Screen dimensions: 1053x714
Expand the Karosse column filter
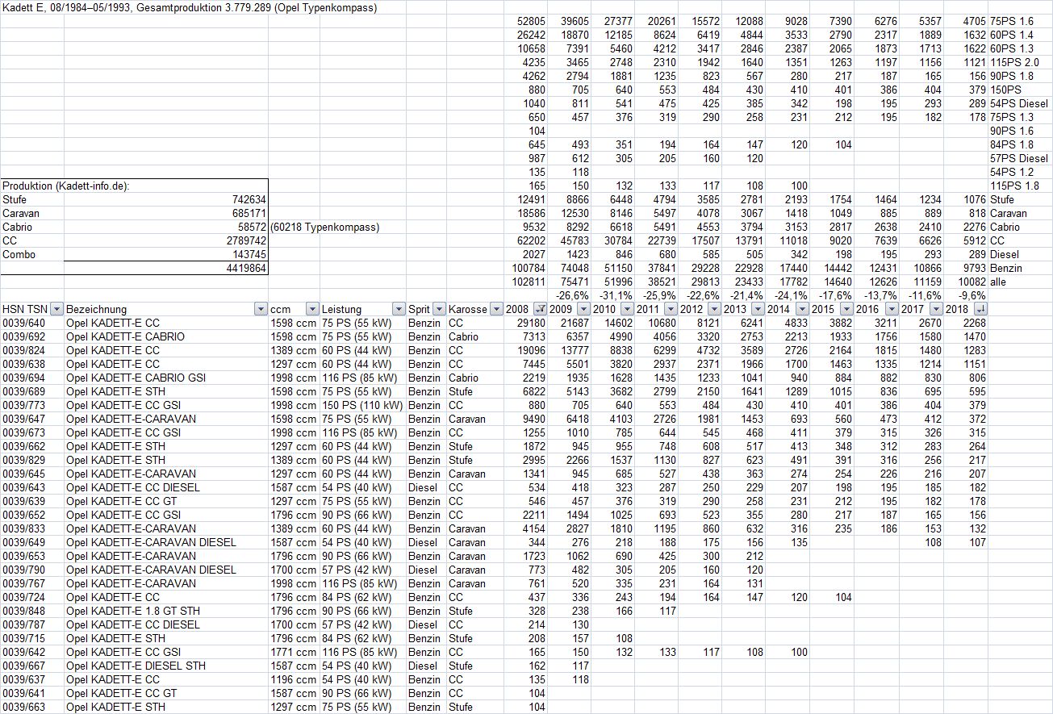click(495, 309)
